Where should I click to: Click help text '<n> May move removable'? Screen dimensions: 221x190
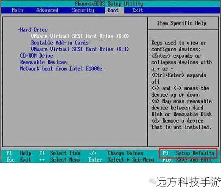(x=182, y=101)
